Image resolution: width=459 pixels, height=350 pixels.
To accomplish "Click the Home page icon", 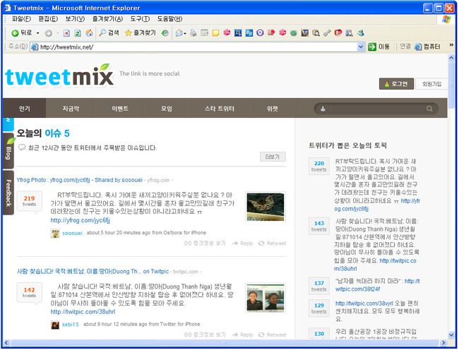I will 89,32.
